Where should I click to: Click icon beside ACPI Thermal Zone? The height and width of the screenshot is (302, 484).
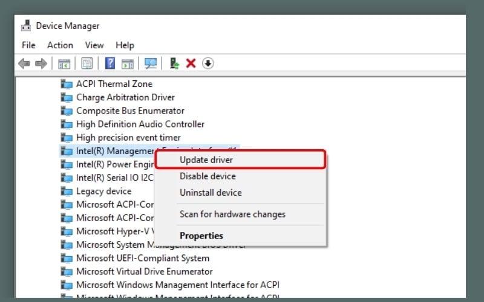pos(67,84)
